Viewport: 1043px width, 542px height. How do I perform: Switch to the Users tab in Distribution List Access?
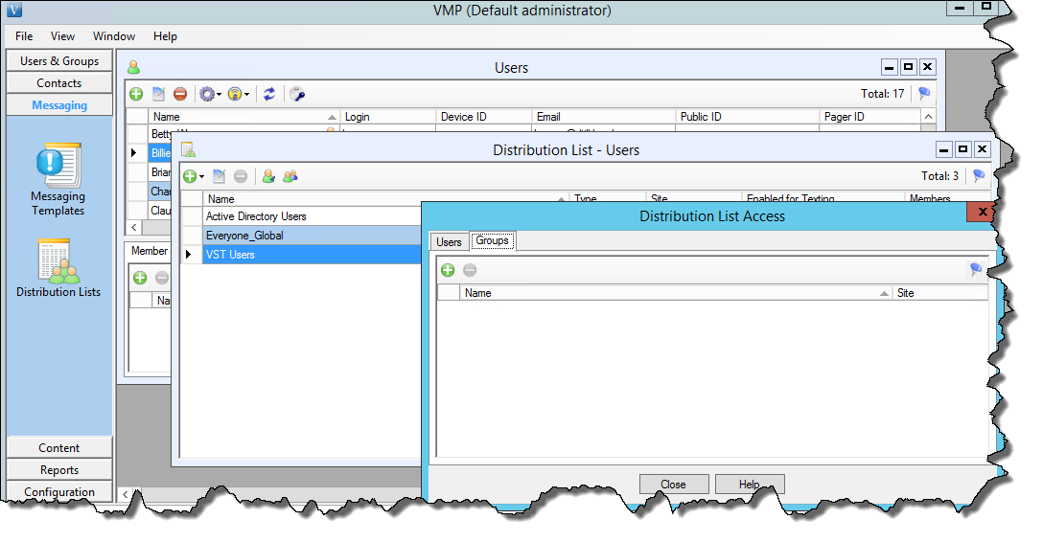[449, 241]
